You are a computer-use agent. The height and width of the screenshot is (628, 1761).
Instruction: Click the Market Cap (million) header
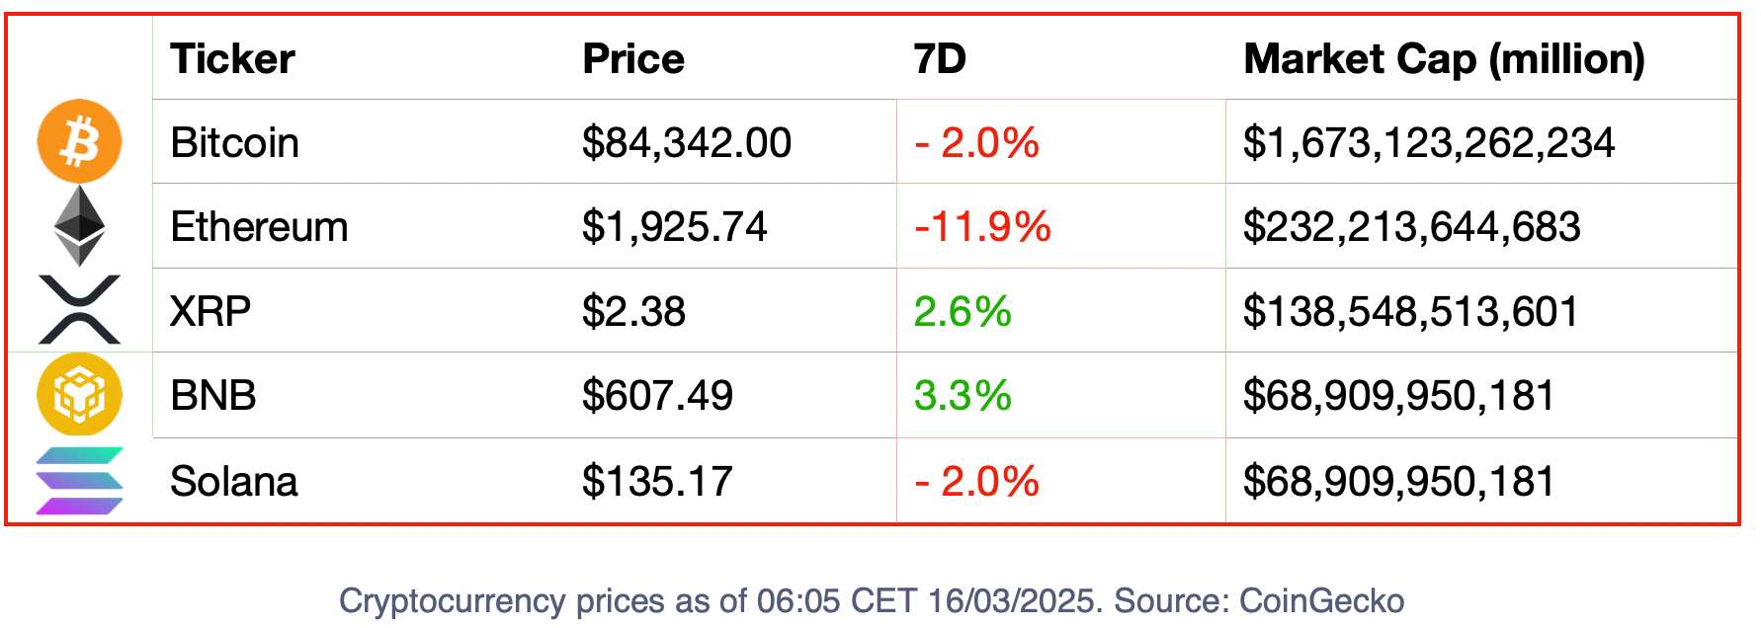click(x=1445, y=59)
